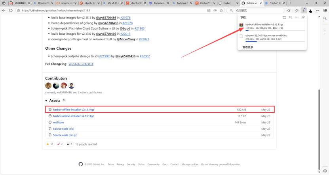
Task: Open the v2.13.0...v2.13.1 changelog link
Action: [x=81, y=64]
